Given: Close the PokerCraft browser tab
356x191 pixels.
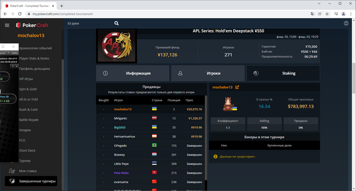Looking at the screenshot, I should [x=53, y=6].
